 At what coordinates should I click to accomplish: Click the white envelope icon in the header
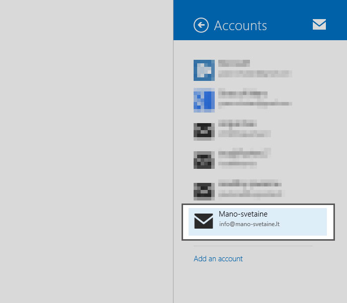319,24
